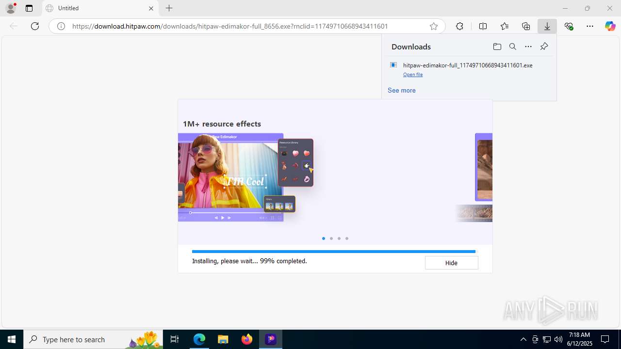This screenshot has height=349, width=621.
Task: Open volume control tray icon
Action: point(558,339)
